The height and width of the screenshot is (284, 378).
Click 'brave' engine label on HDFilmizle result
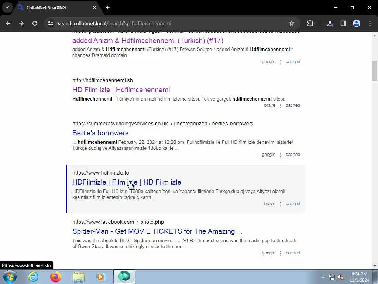(x=269, y=204)
